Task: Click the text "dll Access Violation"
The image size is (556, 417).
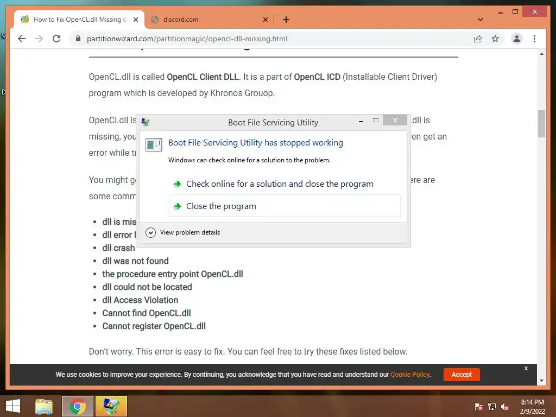Action: [140, 300]
